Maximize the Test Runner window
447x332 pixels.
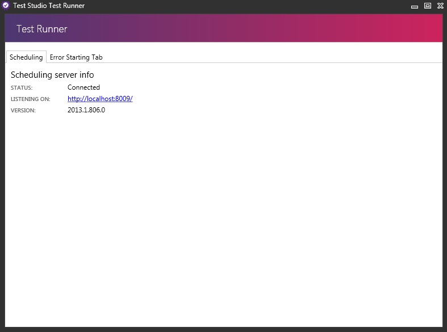tap(427, 6)
